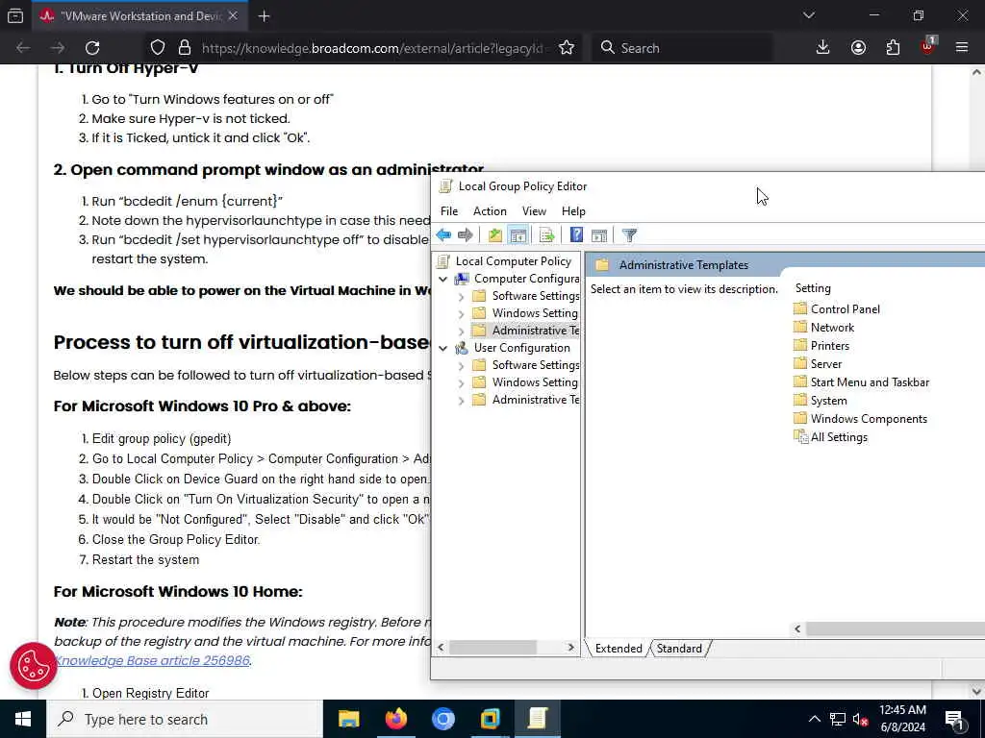The image size is (985, 738).
Task: Expand Software Settings under Computer Configuration
Action: 461,296
